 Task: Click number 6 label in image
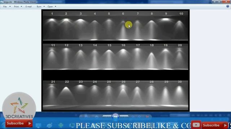click(x=123, y=14)
